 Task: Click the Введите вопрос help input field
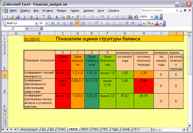159,11
